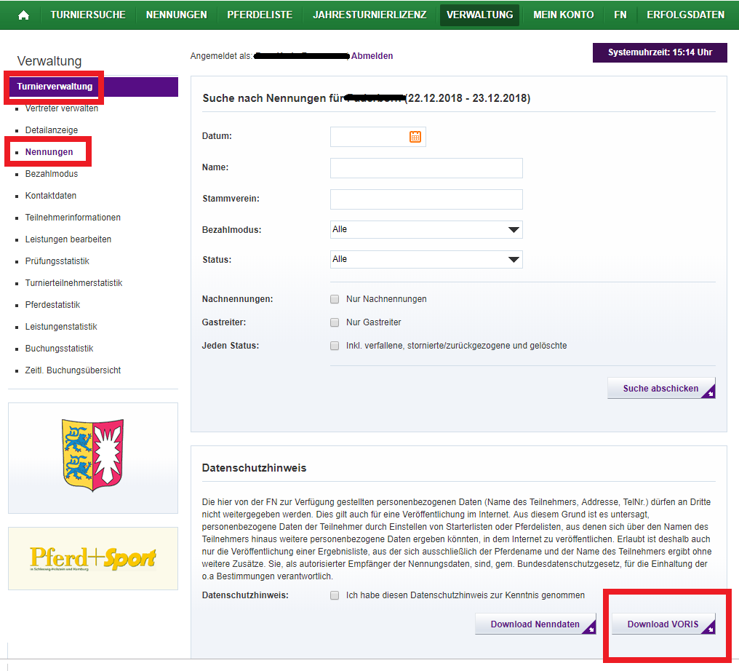Open the Turniersuche menu item
The width and height of the screenshot is (739, 671).
[88, 15]
